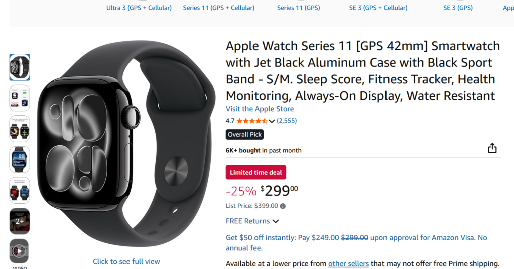Click the List Price info icon
This screenshot has width=514, height=269.
[283, 206]
